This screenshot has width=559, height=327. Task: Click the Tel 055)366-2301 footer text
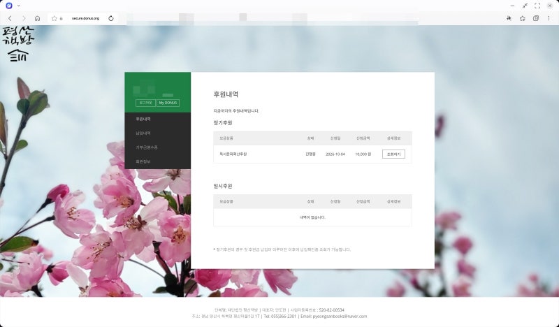tap(280, 317)
